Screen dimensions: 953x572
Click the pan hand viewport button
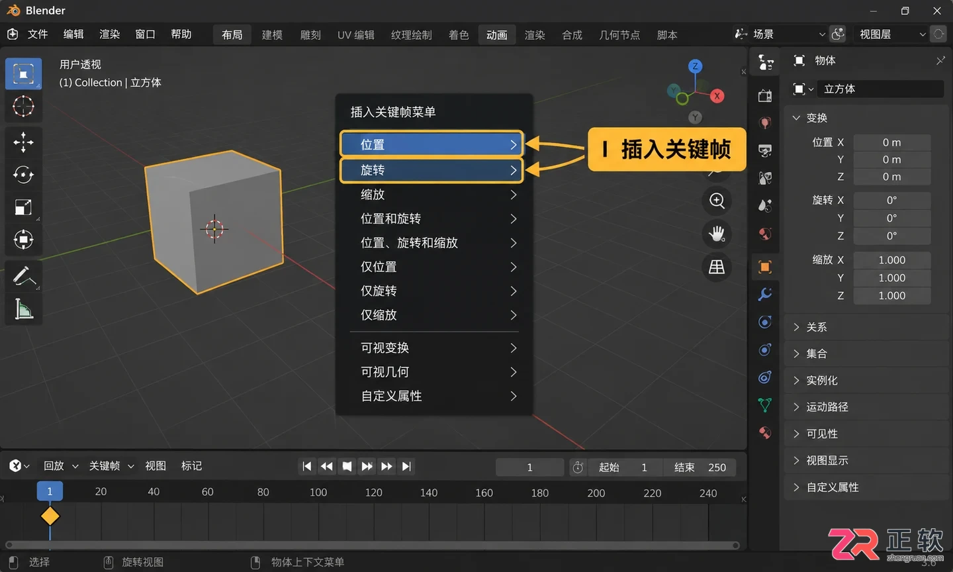[717, 233]
